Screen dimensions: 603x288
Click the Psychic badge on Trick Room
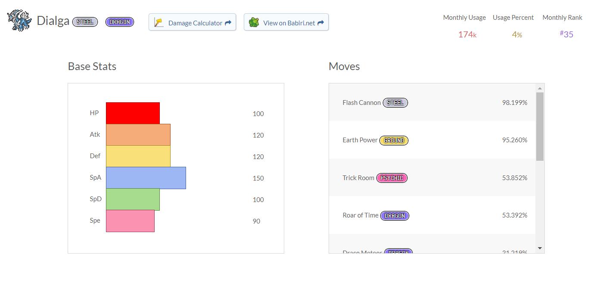pyautogui.click(x=392, y=178)
